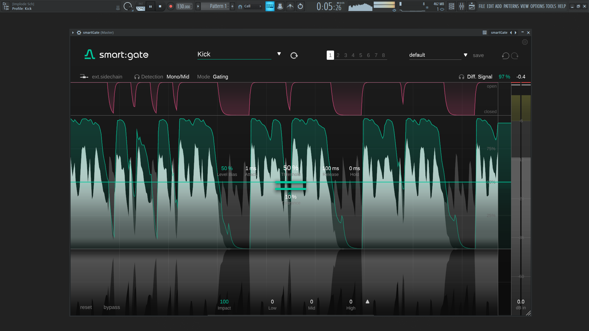This screenshot has height=331, width=589.
Task: Select state slot 8
Action: tap(383, 55)
